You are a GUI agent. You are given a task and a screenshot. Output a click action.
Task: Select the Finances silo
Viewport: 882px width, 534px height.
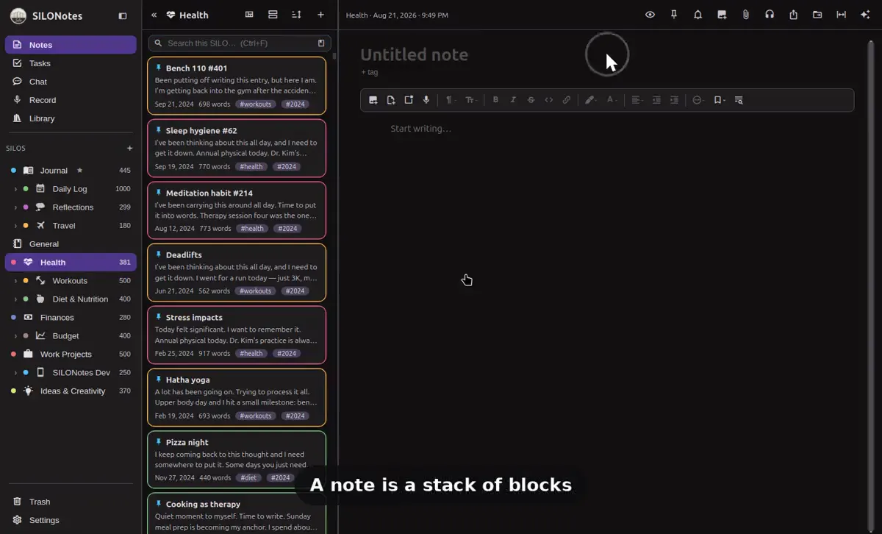click(x=71, y=318)
